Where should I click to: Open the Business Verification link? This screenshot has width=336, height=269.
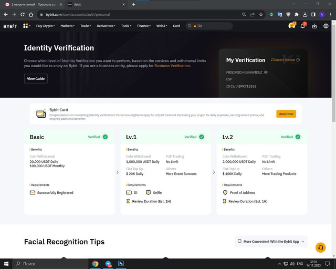(x=172, y=66)
